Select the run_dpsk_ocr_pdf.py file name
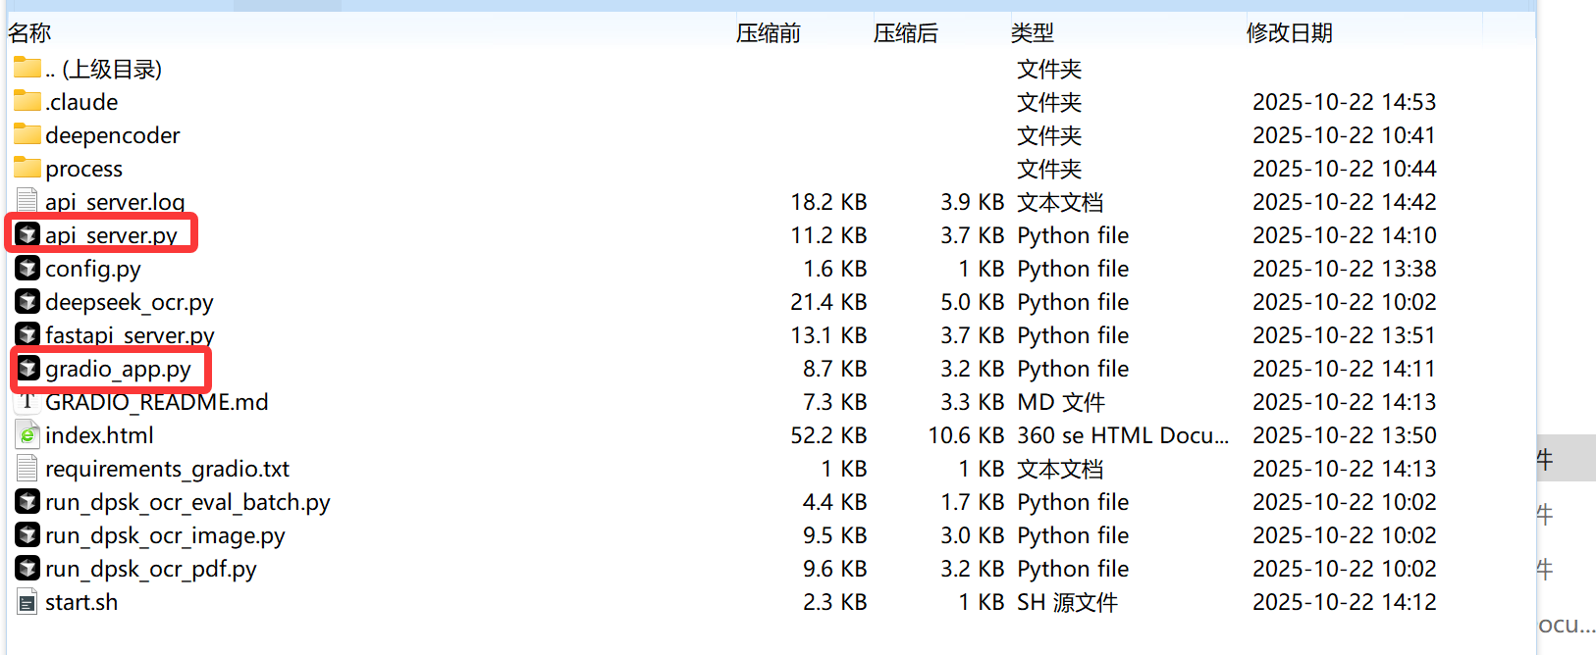The image size is (1596, 655). point(150,569)
